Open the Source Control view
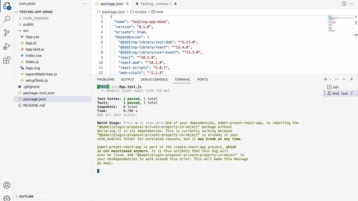The height and width of the screenshot is (201, 358). 7,33
